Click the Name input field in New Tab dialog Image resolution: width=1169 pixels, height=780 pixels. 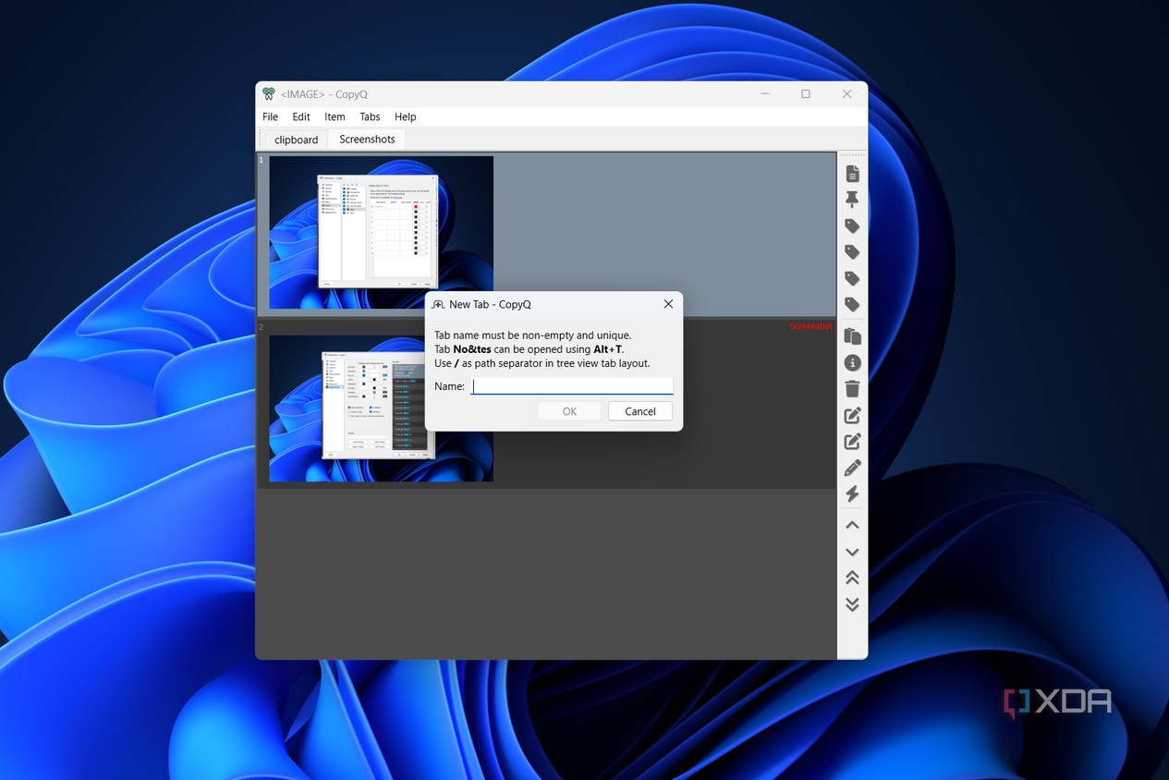572,386
